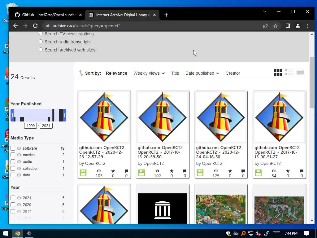Click the OpenLauncher taskbar icon
Image resolution: width=317 pixels, height=238 pixels.
point(29,233)
